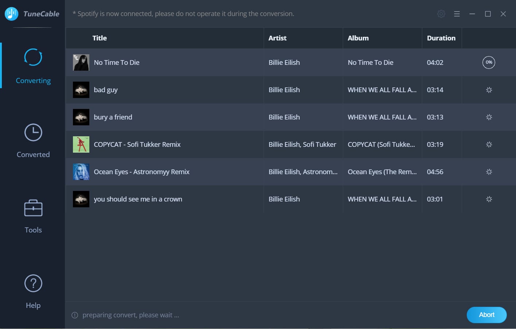Open the Tools section
Image resolution: width=516 pixels, height=329 pixels.
33,216
